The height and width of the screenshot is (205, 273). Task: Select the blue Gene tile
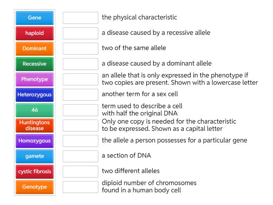[x=34, y=18]
